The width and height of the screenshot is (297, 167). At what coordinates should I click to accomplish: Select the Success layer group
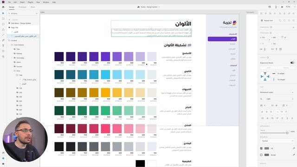click(19, 67)
